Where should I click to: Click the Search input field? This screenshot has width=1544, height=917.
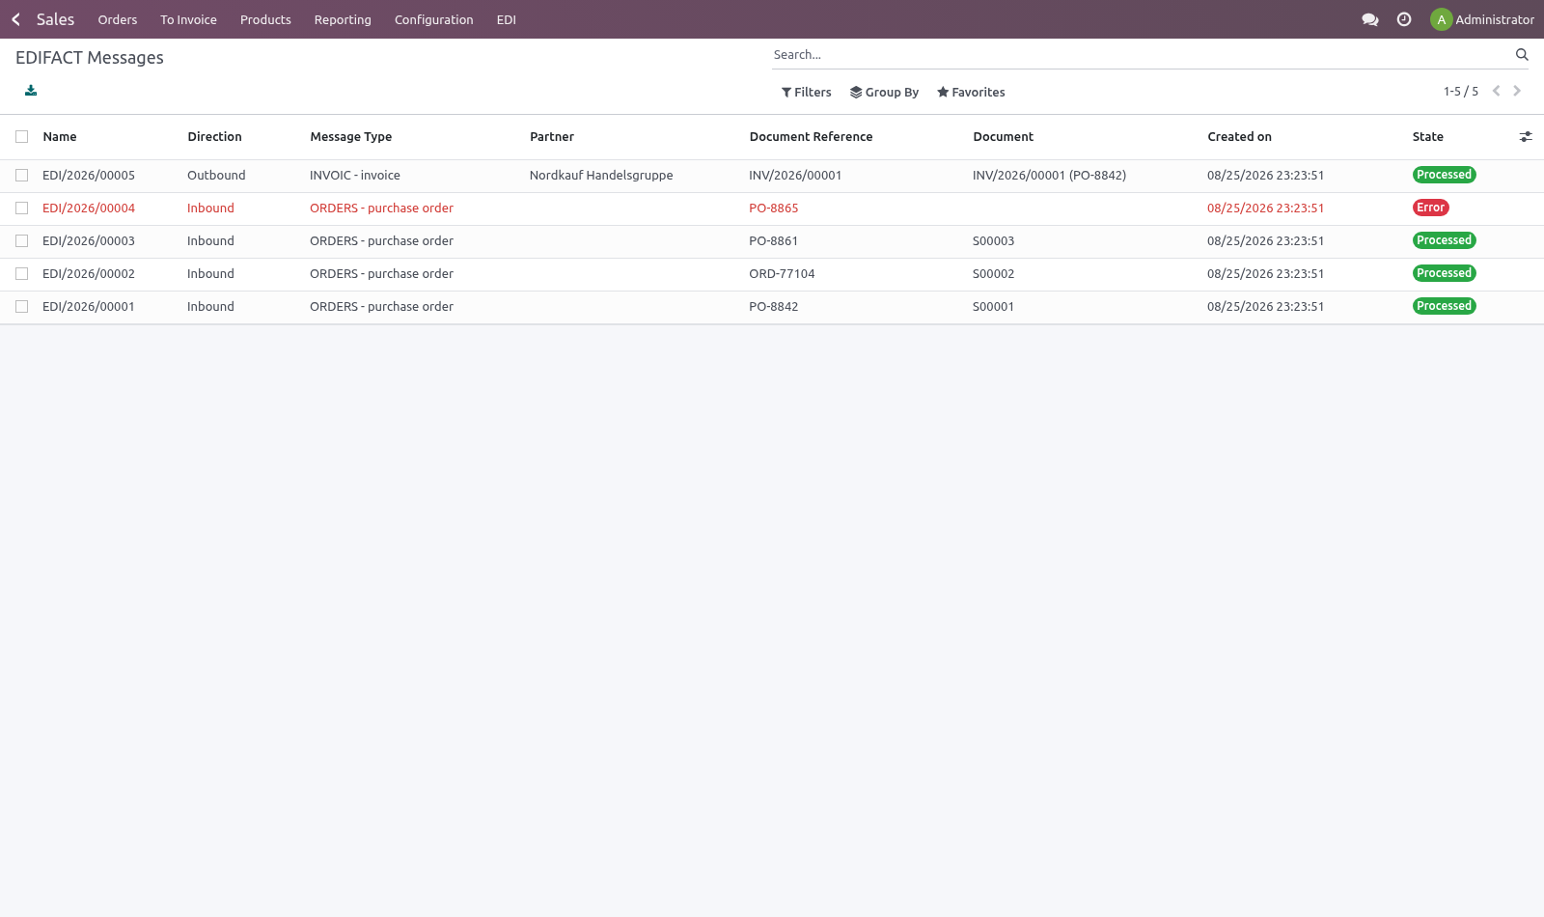[1142, 55]
